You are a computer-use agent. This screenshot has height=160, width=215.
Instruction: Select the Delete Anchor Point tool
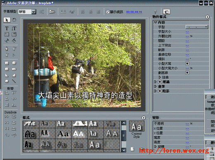click(x=7, y=55)
